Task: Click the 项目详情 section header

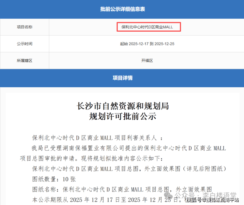Action: (122, 78)
